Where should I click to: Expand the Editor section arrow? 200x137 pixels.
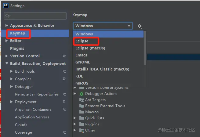point(6,41)
